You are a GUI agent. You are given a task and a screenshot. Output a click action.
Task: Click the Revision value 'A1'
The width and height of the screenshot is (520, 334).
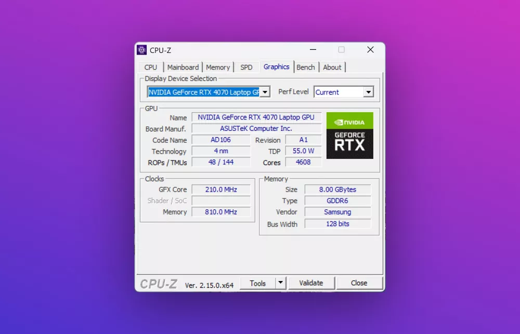point(304,140)
